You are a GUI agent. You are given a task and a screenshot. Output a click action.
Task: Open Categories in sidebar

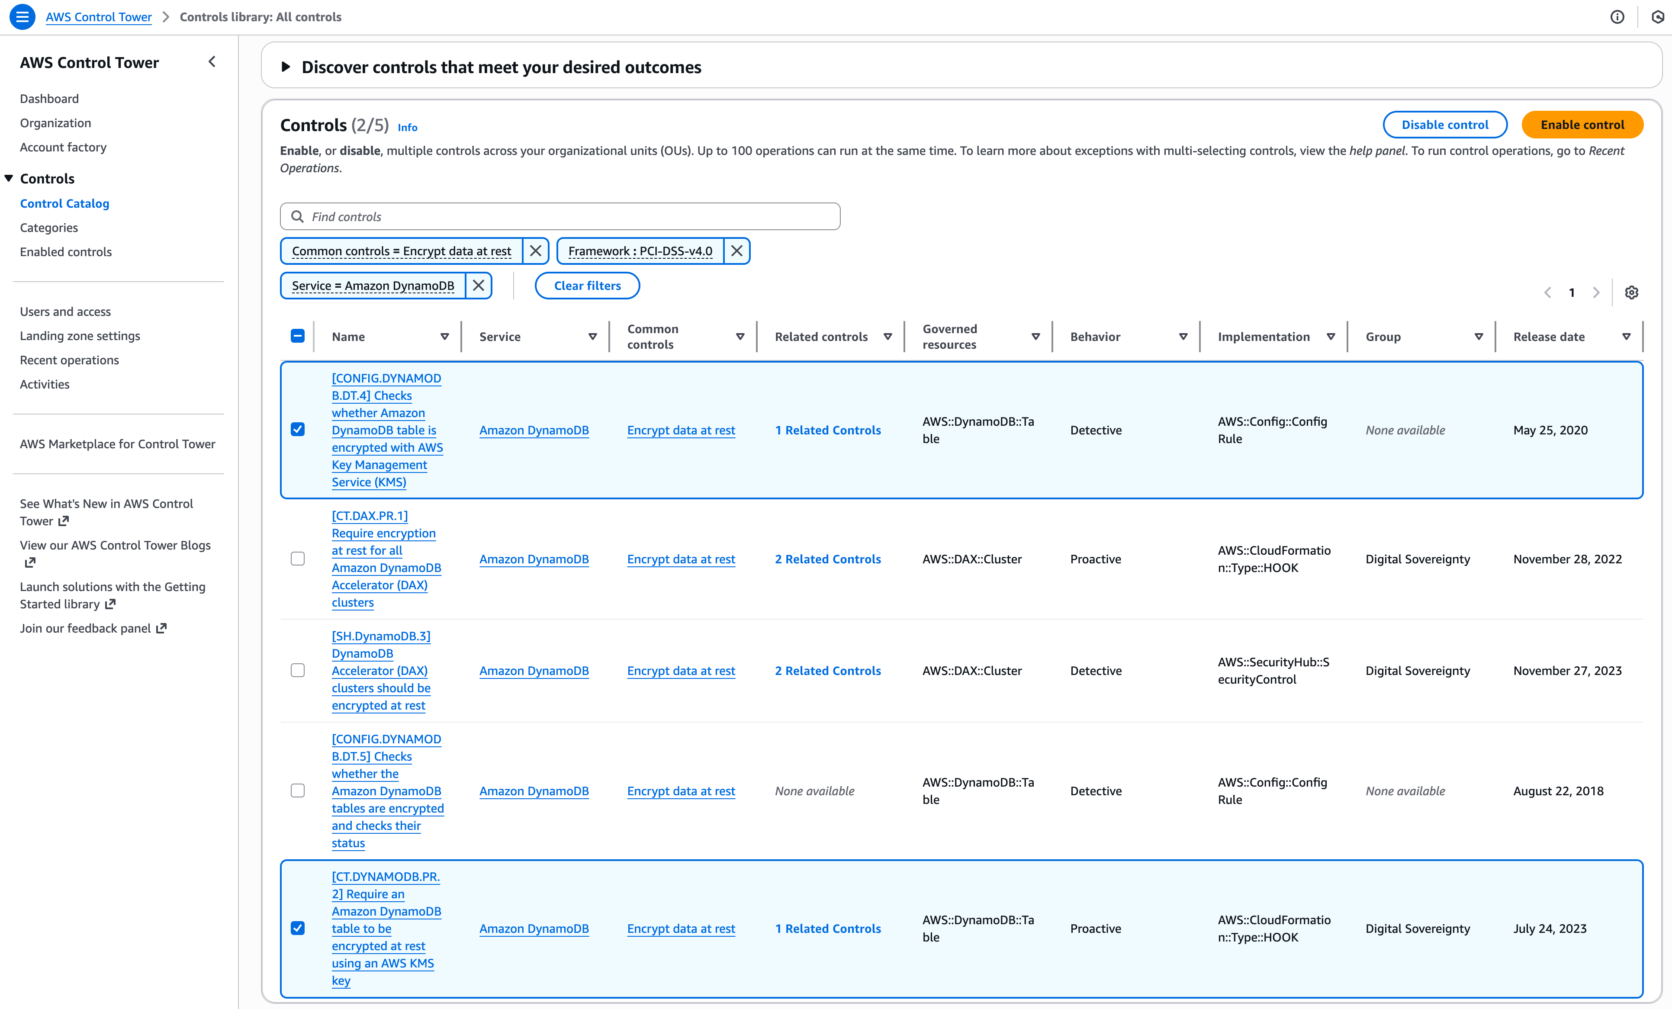tap(49, 227)
